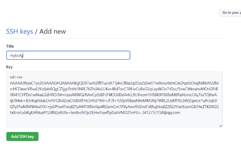
Task: Click key line starting with QTy0TwMMNMxxF0U
Action: click(114, 107)
